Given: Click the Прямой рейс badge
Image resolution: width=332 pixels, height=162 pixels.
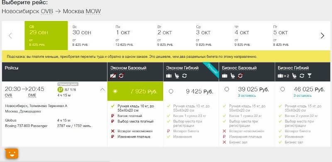Looking at the screenshot, I should (x=68, y=84).
